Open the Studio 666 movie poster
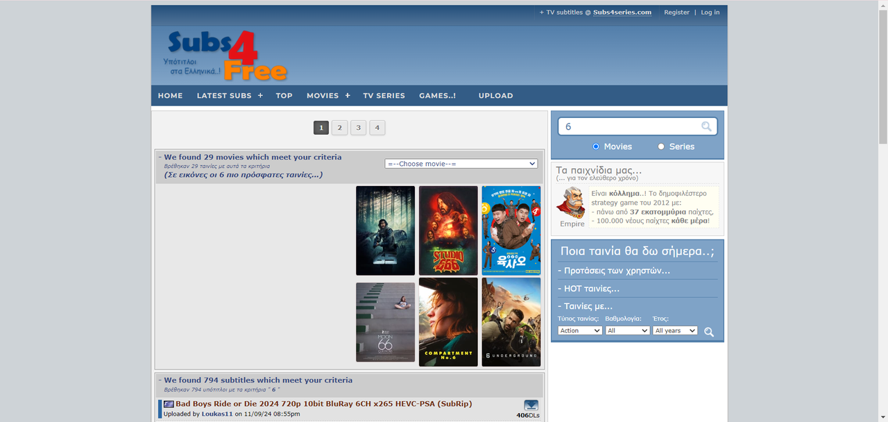Image resolution: width=888 pixels, height=422 pixels. (x=448, y=230)
